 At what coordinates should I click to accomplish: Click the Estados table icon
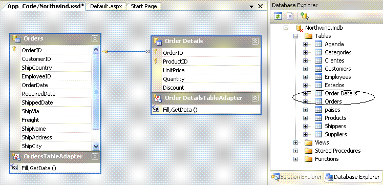[x=318, y=85]
